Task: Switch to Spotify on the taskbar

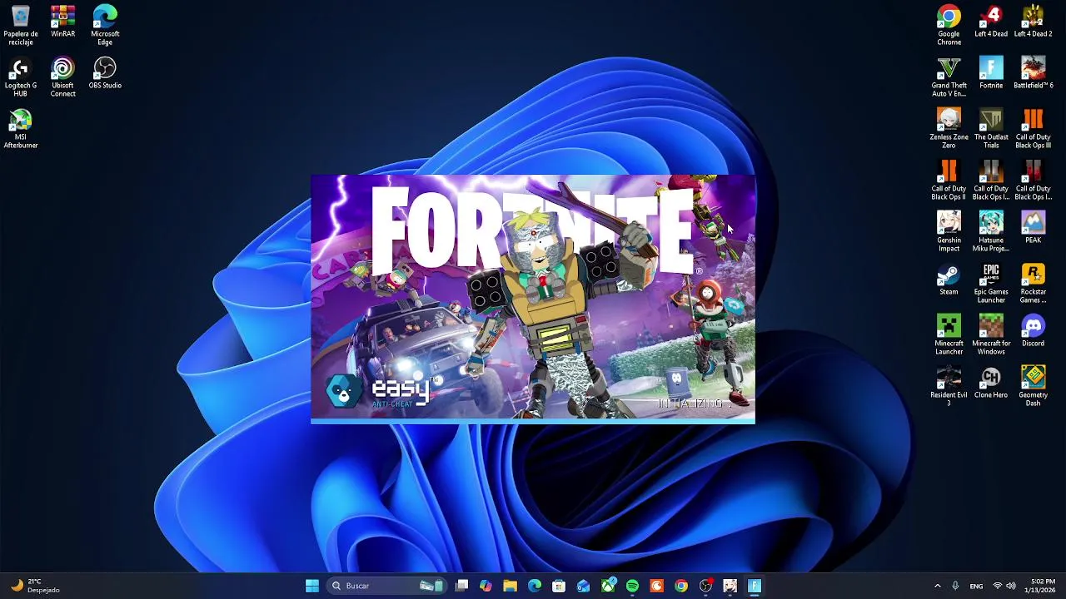Action: coord(632,586)
